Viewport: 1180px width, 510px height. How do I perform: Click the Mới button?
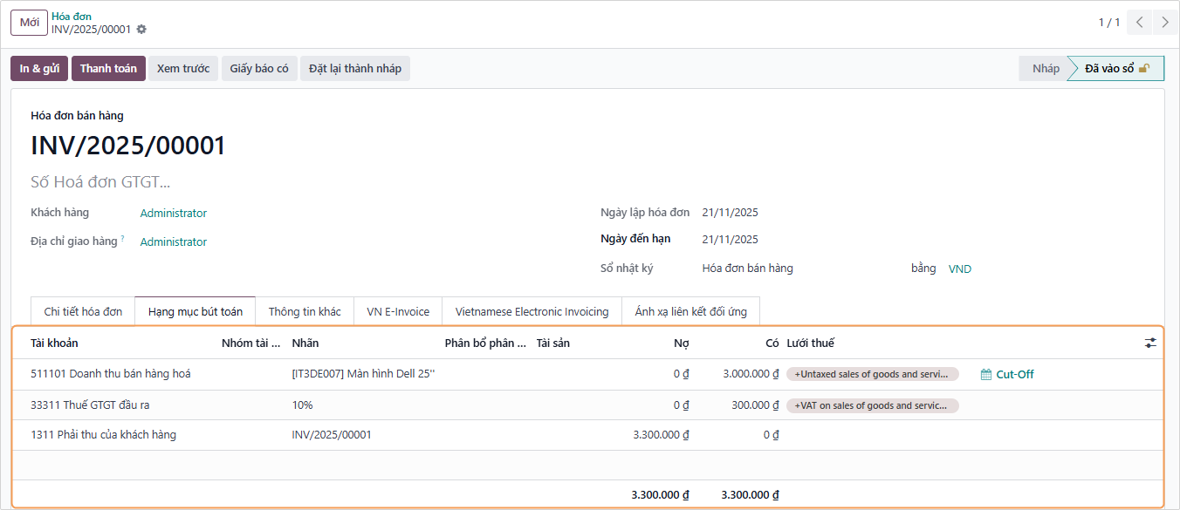pyautogui.click(x=29, y=23)
